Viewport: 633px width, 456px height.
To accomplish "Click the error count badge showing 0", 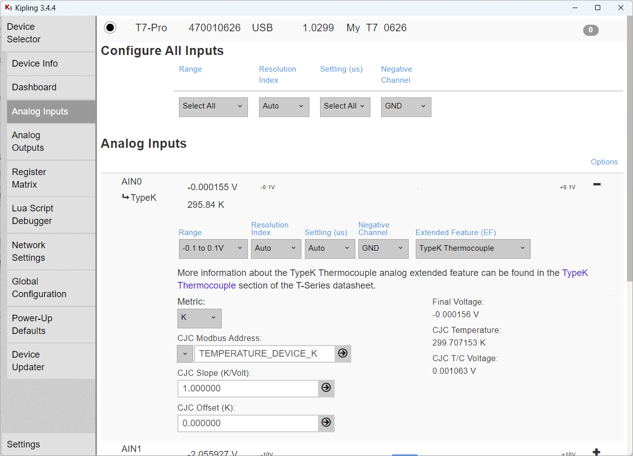I will tap(590, 30).
